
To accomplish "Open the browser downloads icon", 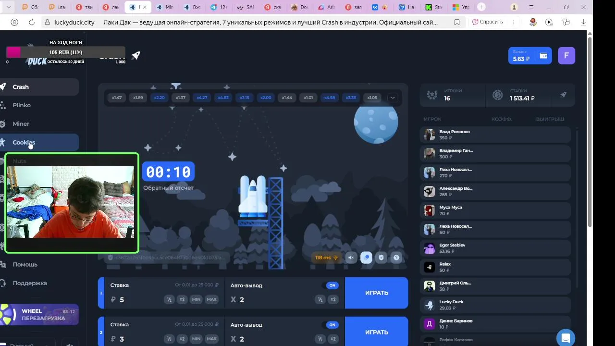I will pyautogui.click(x=584, y=22).
